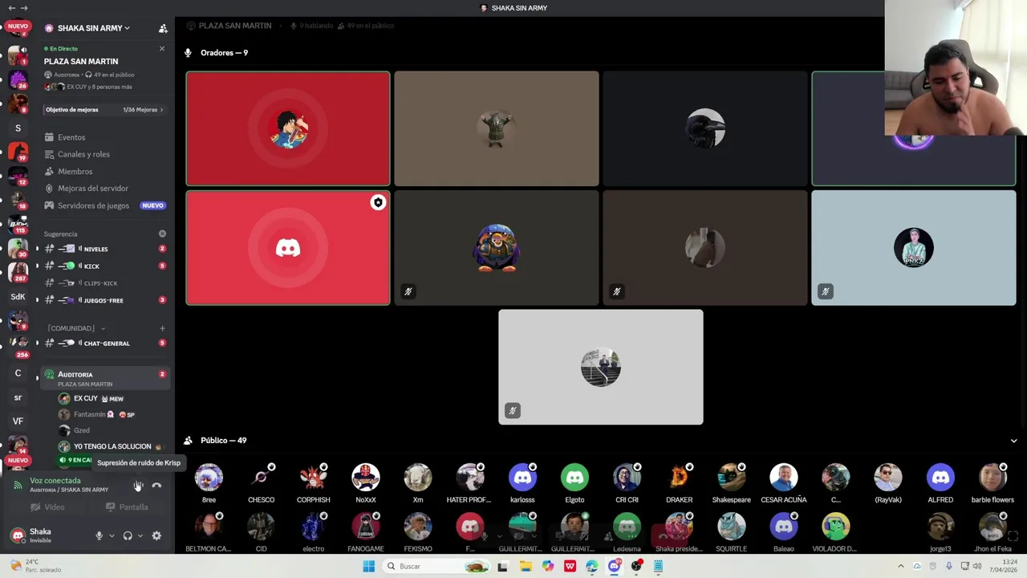Dismiss the Sugerencia section

click(162, 234)
